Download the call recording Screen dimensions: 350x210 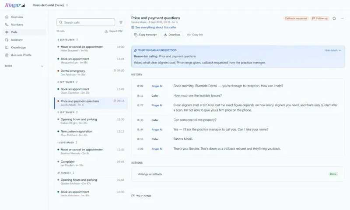click(172, 35)
